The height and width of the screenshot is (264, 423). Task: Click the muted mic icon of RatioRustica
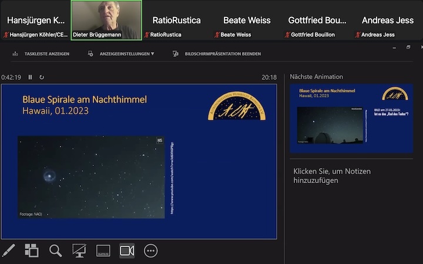(147, 35)
